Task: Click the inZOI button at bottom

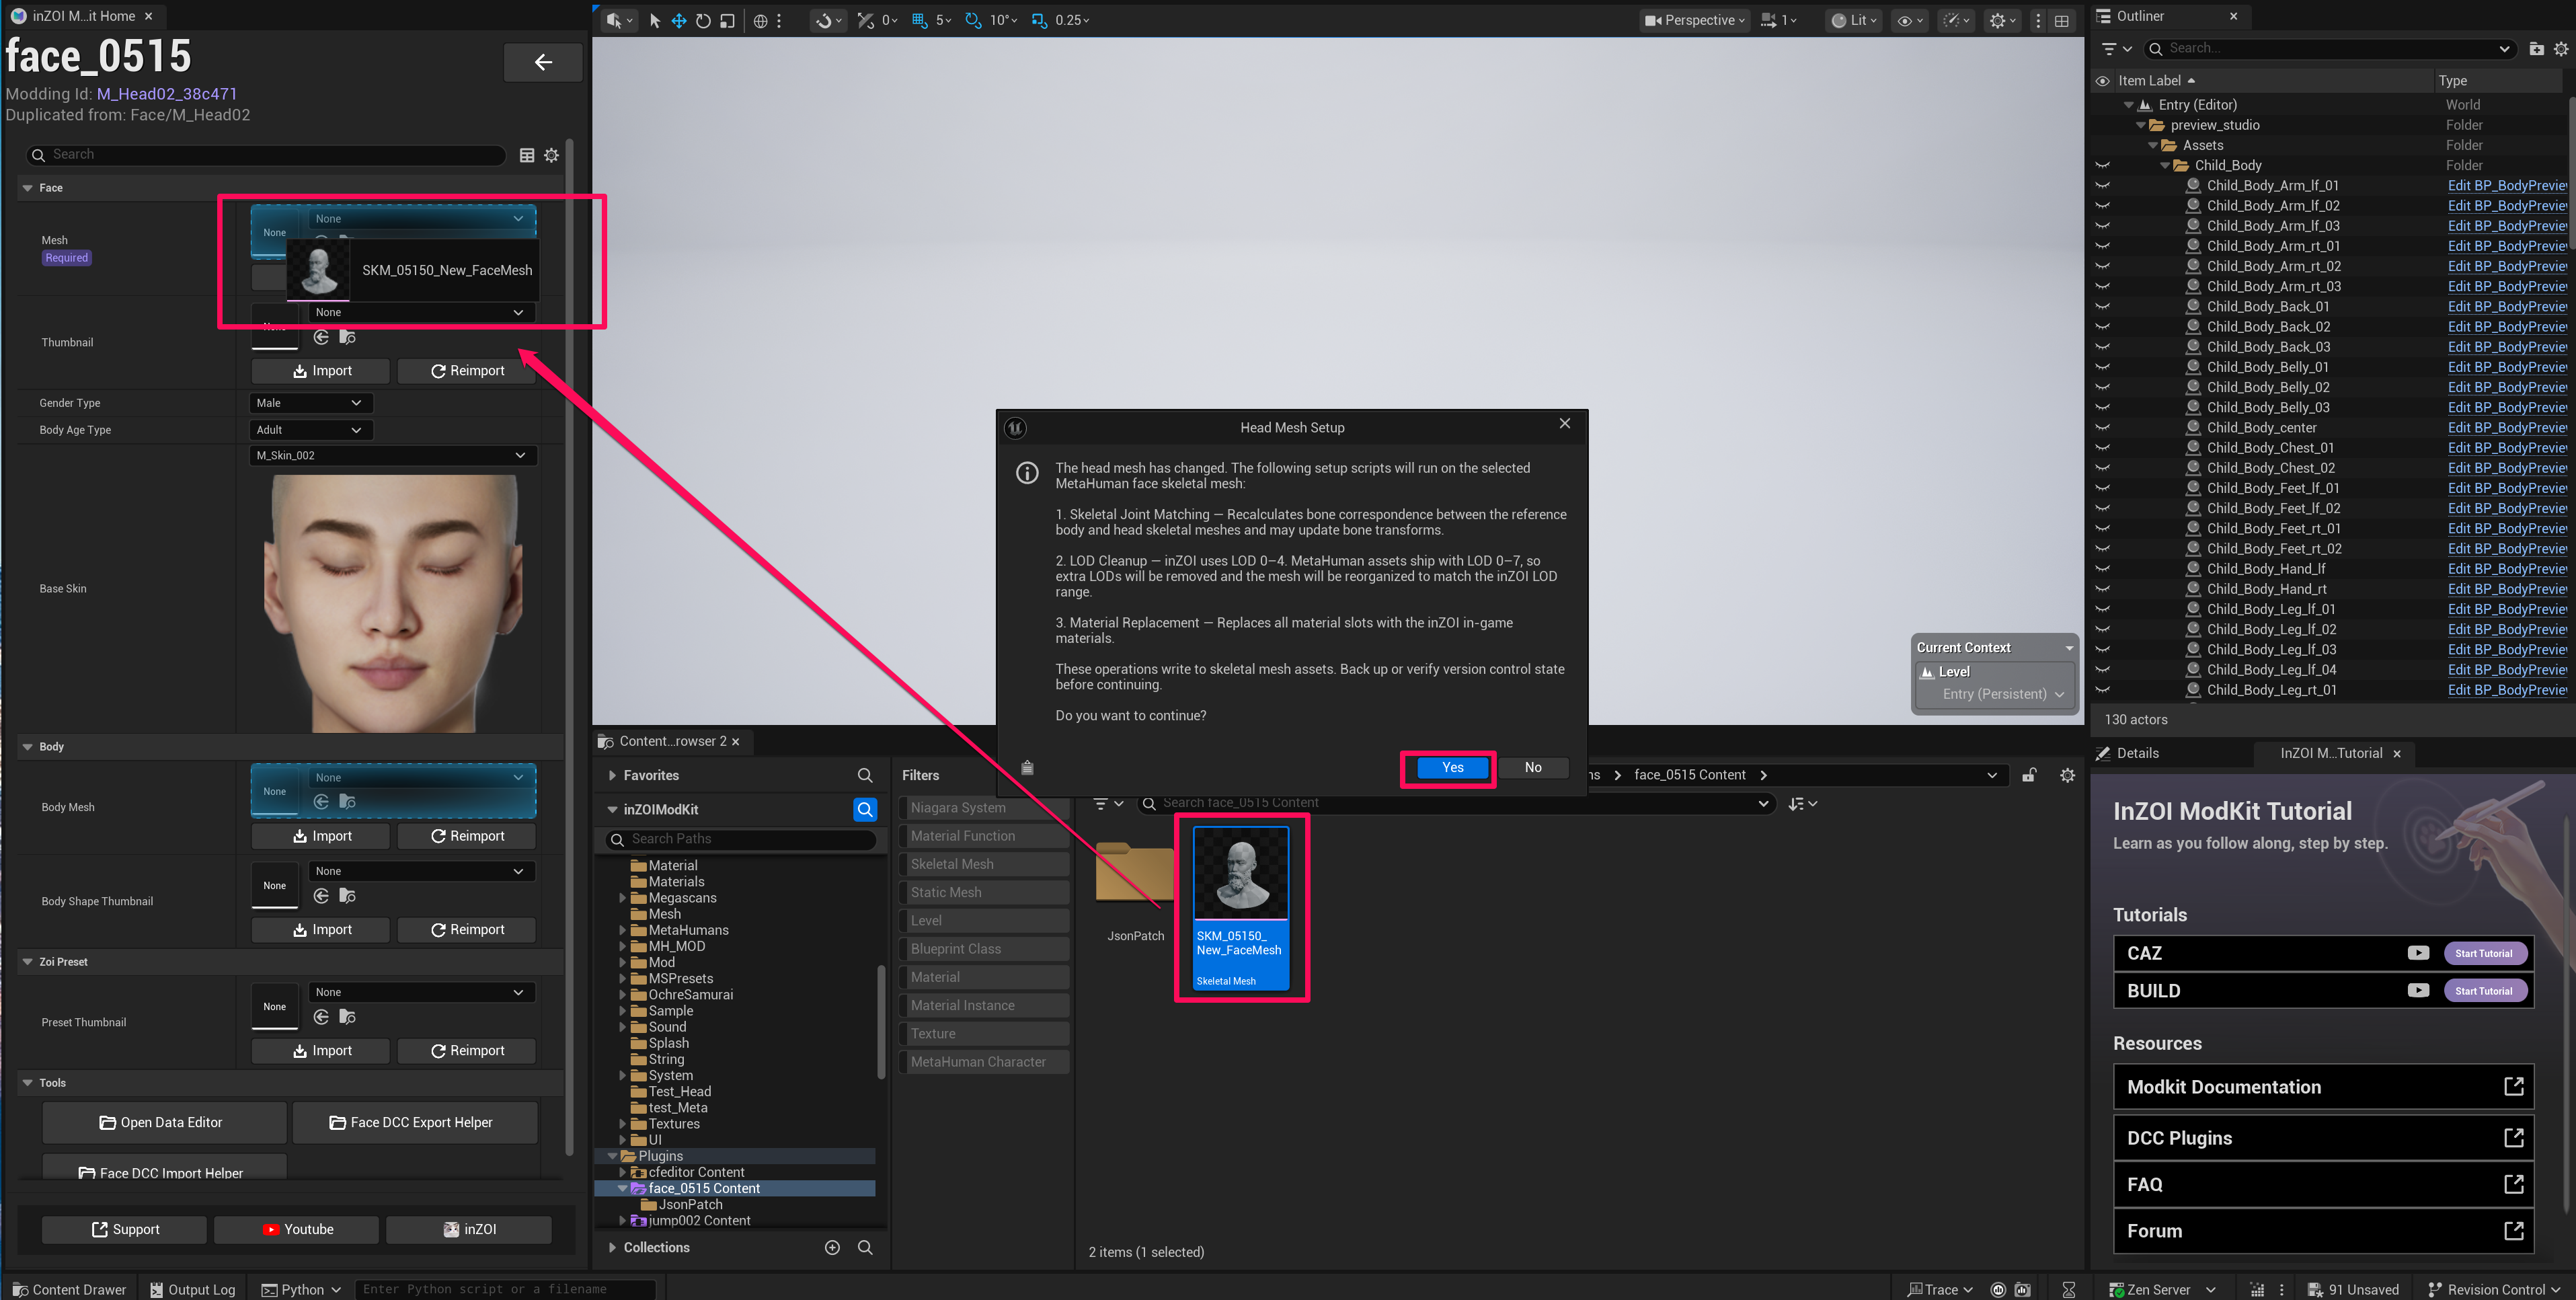Action: pos(469,1229)
